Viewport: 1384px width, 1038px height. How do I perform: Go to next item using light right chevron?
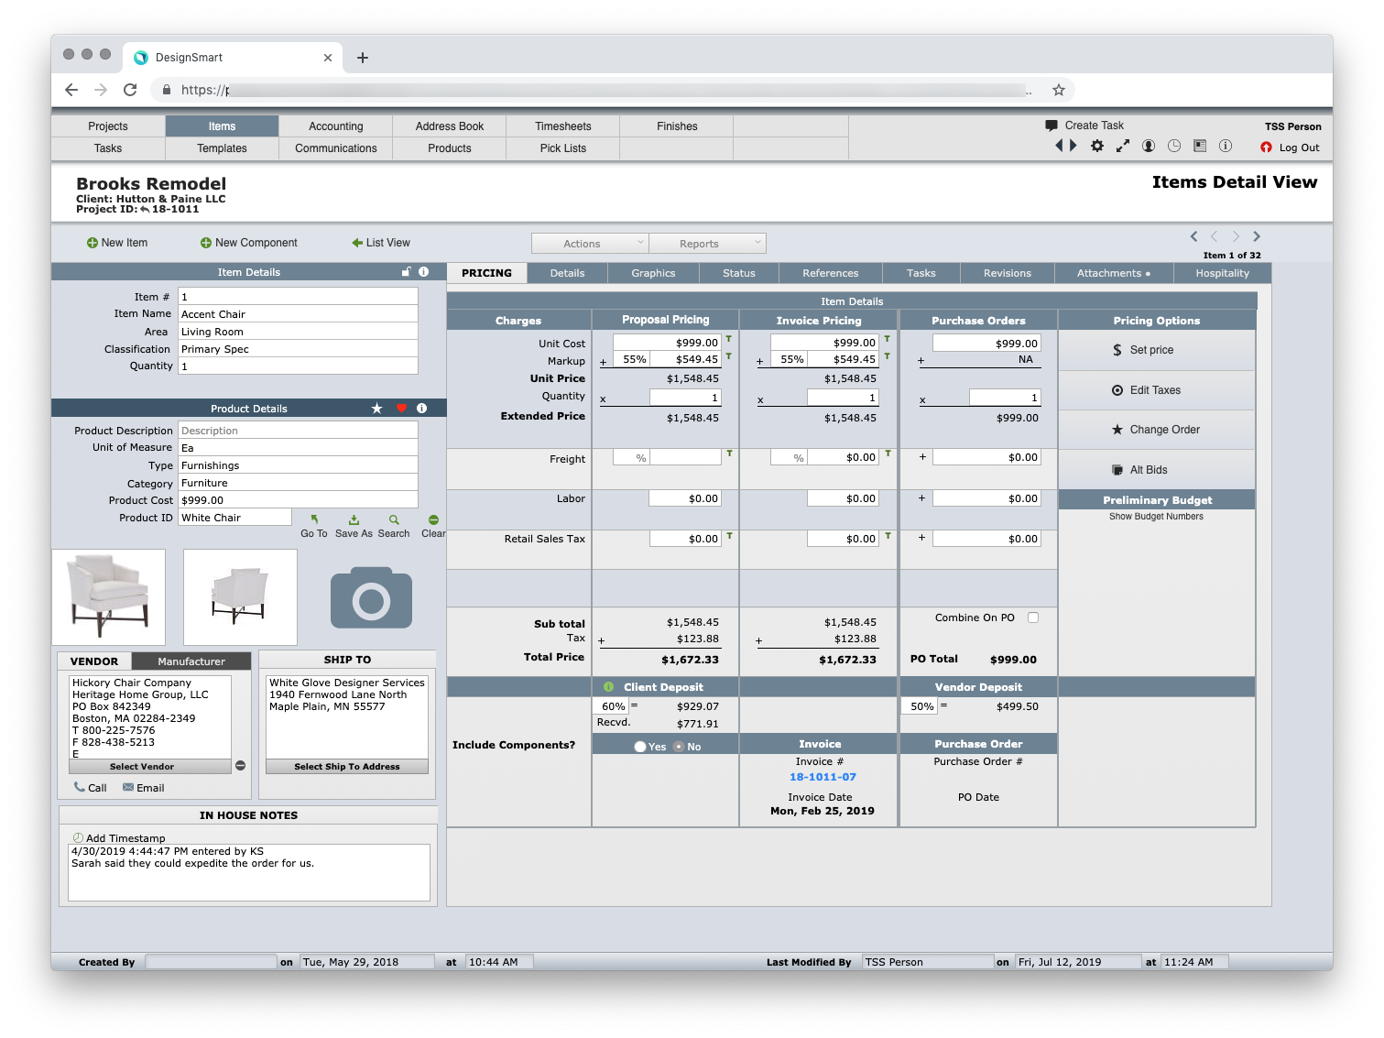click(1236, 236)
